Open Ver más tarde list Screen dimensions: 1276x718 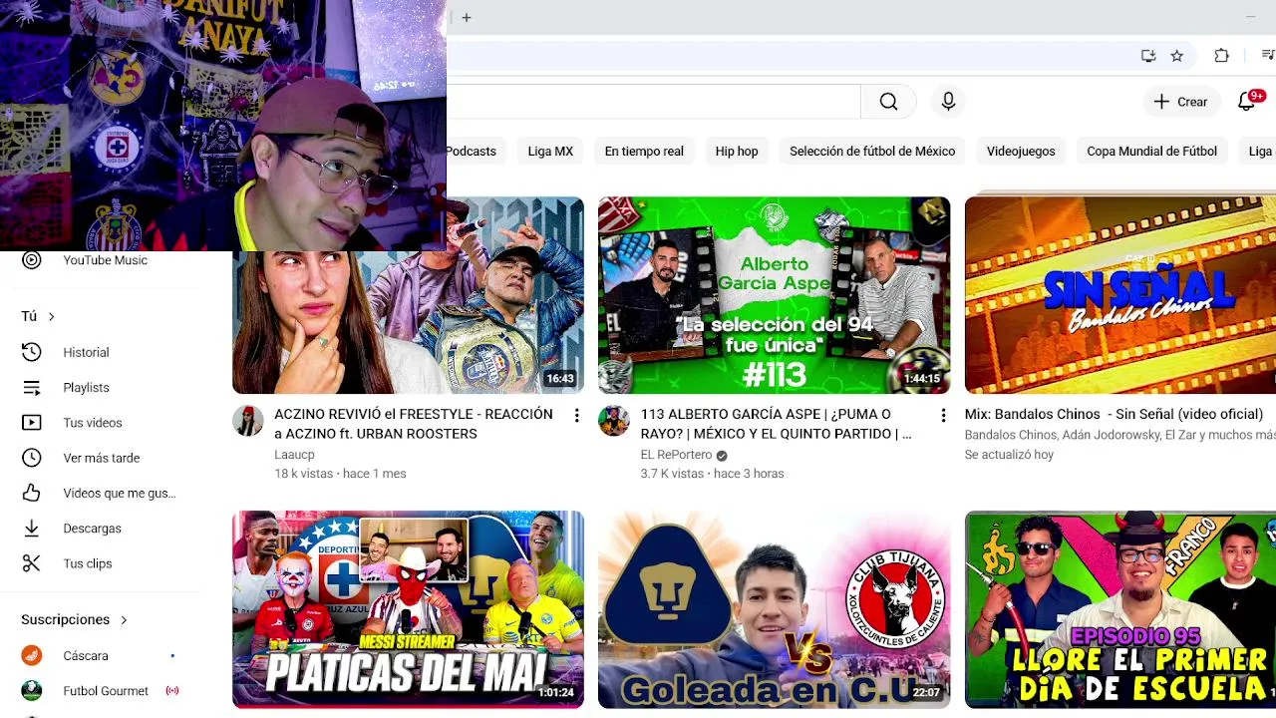[x=100, y=458]
